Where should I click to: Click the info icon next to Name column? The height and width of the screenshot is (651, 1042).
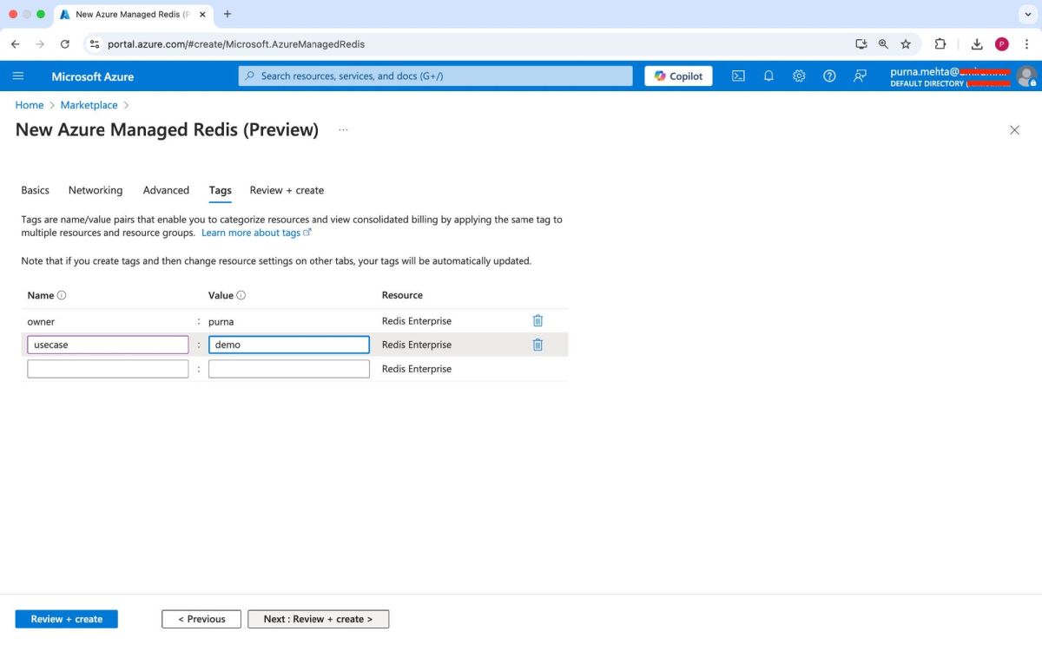tap(60, 294)
